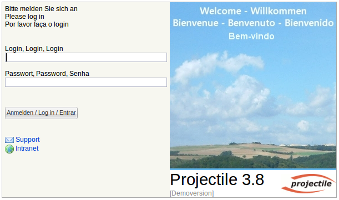Click the 'Login, Login, Login' label
Image resolution: width=339 pixels, height=200 pixels.
coord(34,49)
